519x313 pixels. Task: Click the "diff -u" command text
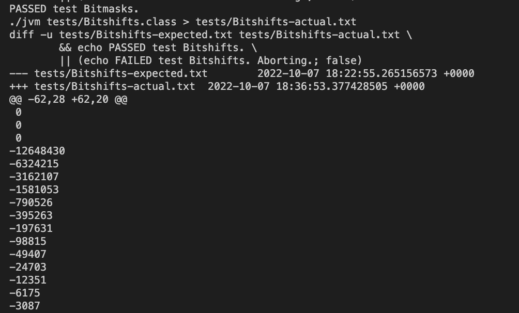pyautogui.click(x=31, y=35)
